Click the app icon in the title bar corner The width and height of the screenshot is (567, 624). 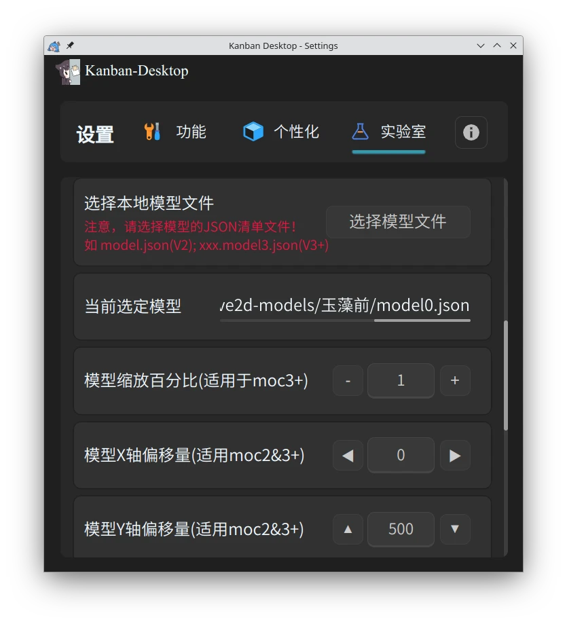54,45
